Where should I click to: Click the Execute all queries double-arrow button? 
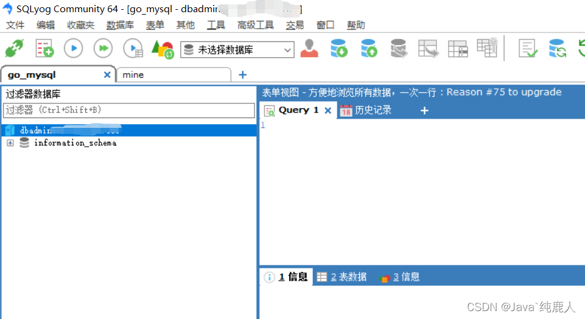coord(103,49)
